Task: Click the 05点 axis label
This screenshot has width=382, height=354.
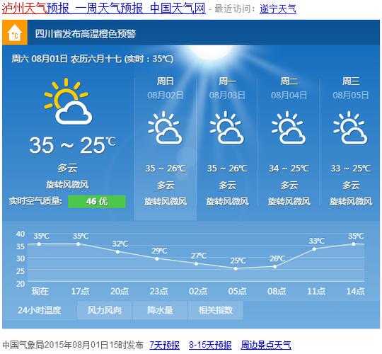Action: click(x=237, y=291)
